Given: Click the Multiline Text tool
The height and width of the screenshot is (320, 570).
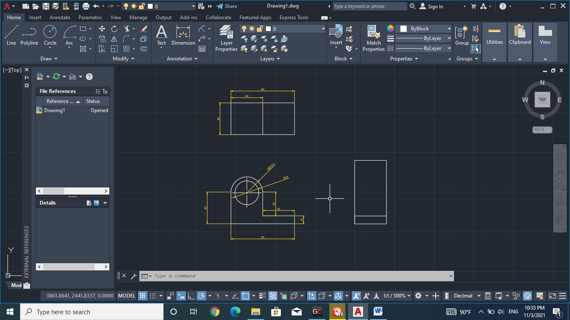Looking at the screenshot, I should 161,35.
